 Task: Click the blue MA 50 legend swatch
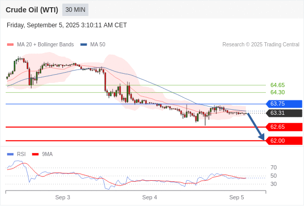pos(83,45)
